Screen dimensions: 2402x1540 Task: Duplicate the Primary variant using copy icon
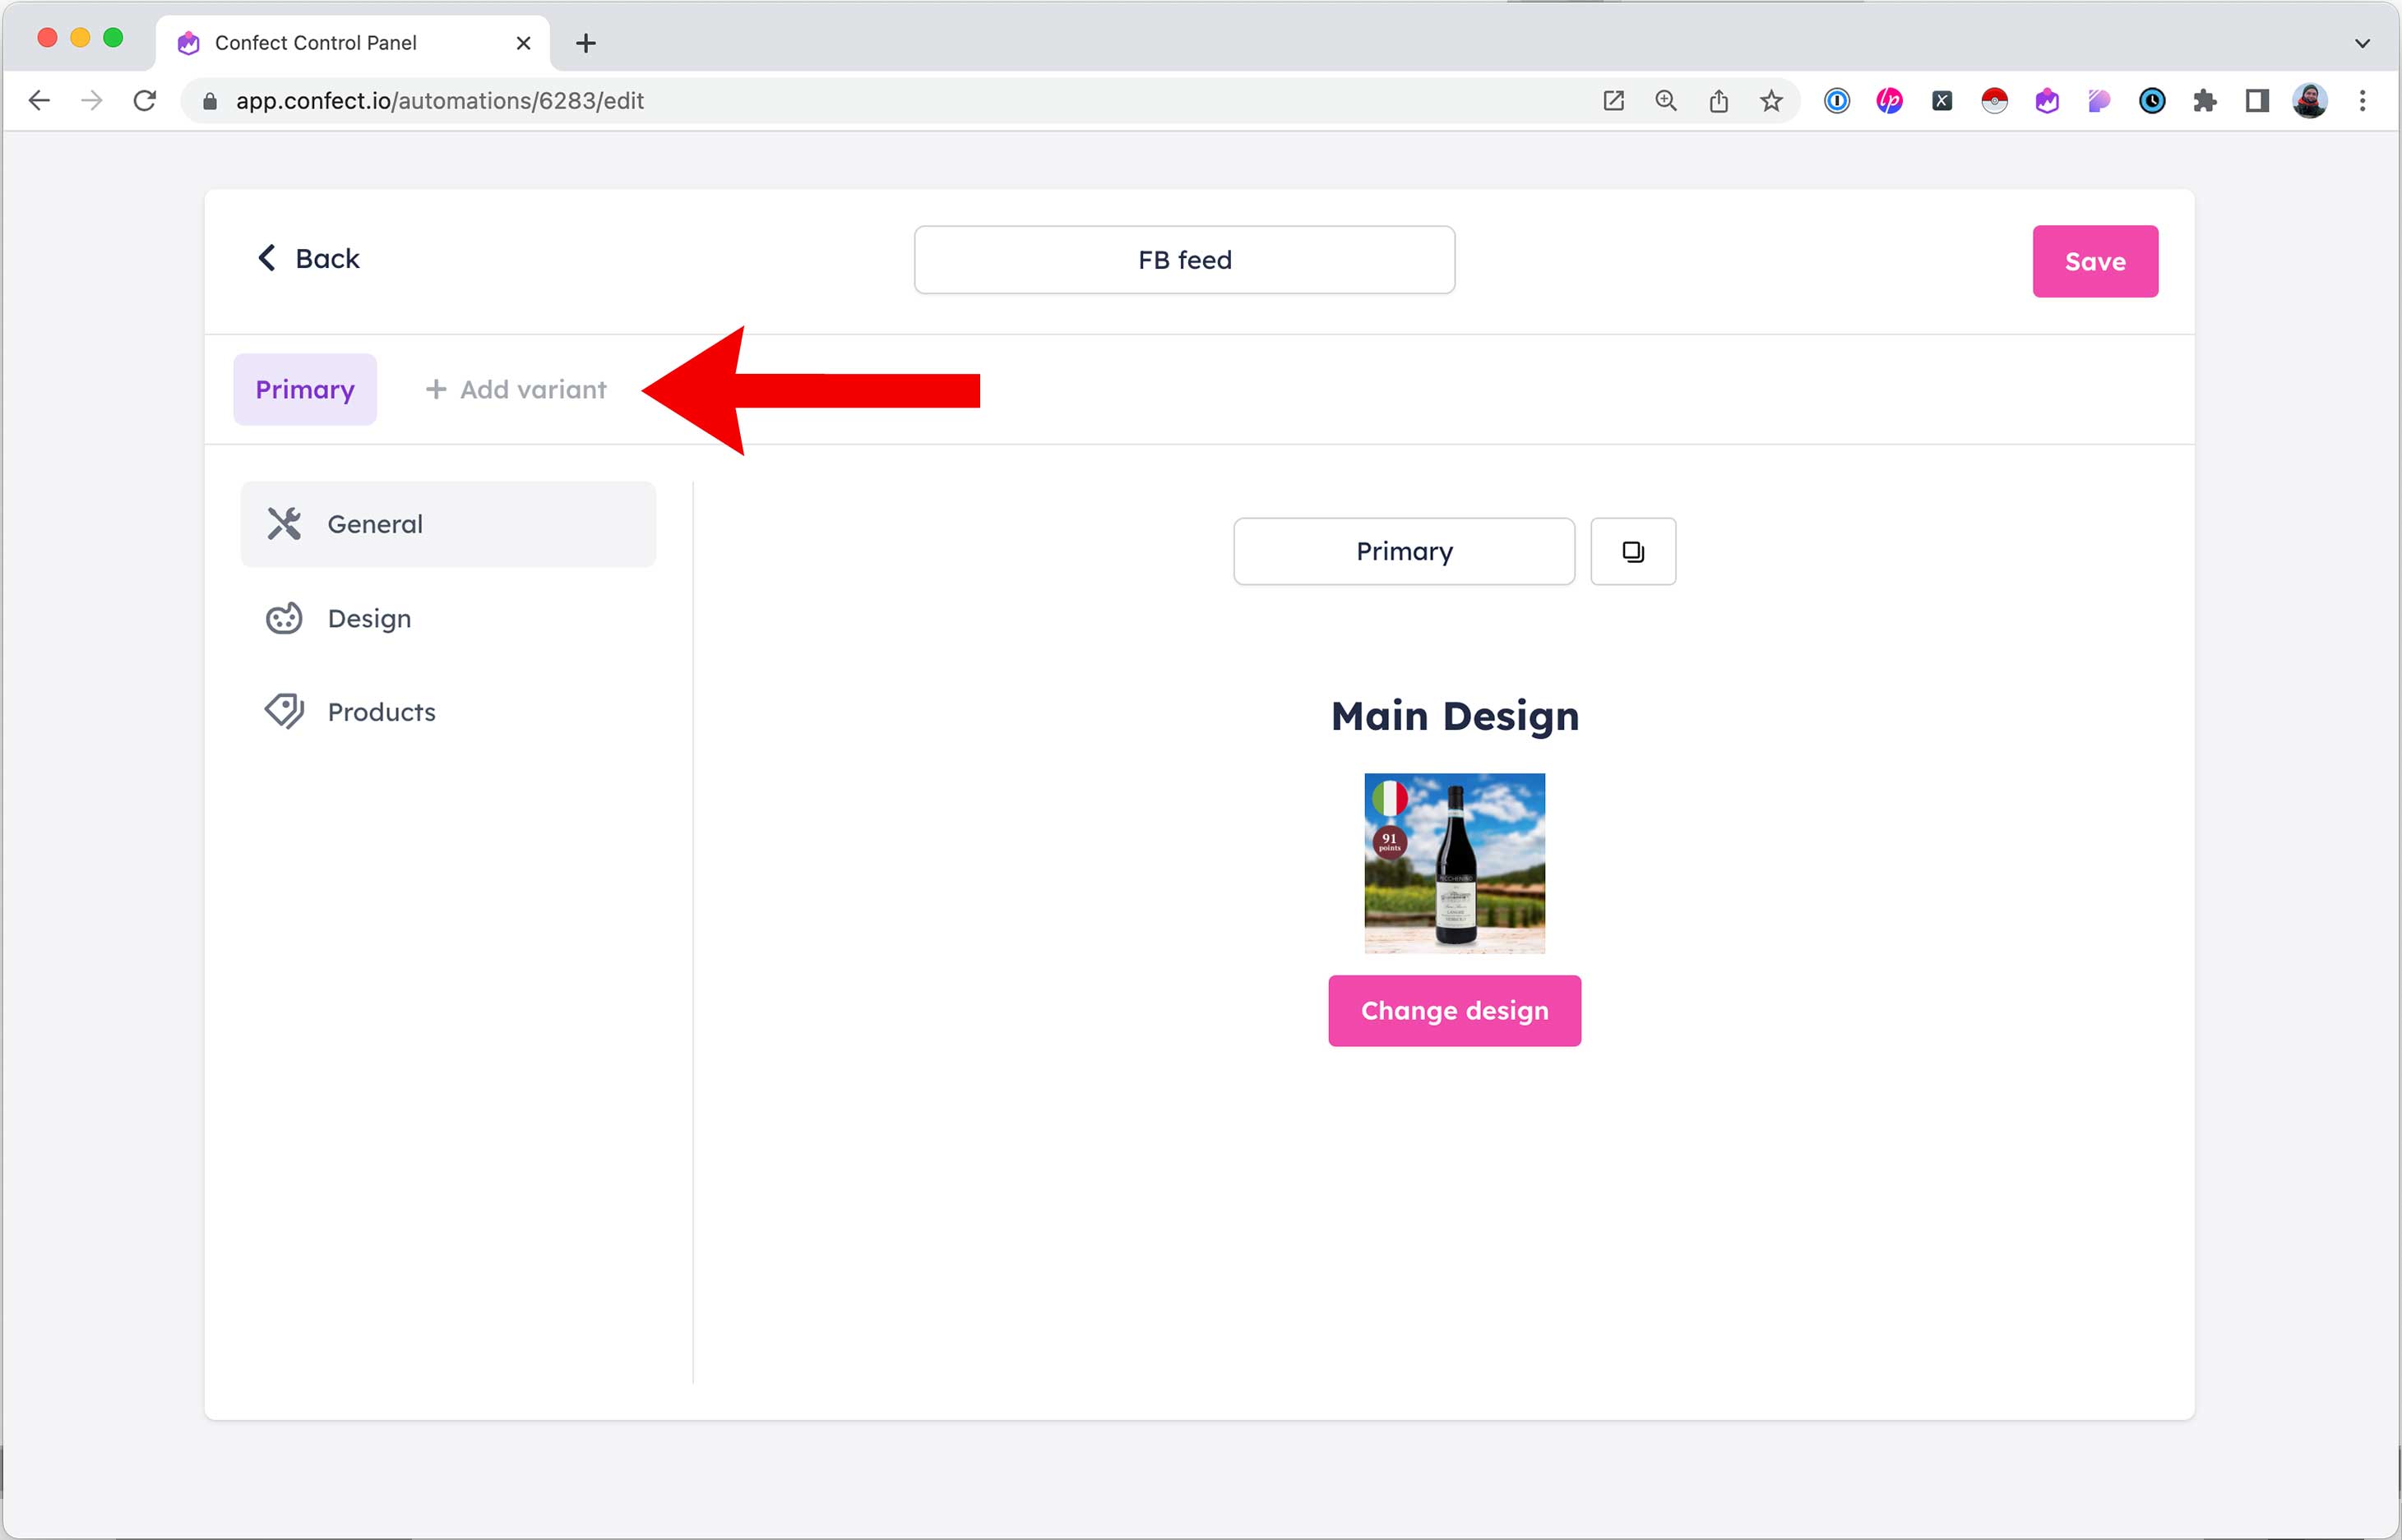pos(1631,551)
